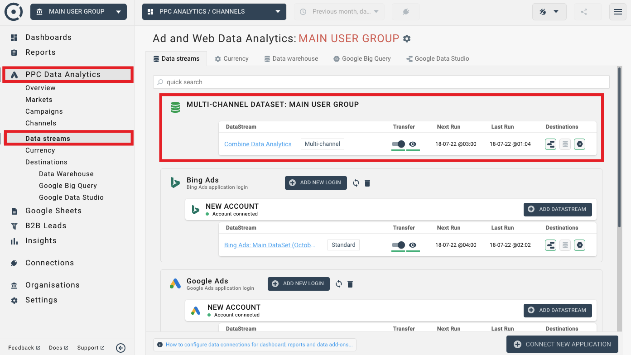Delete the Bing Ads application login
The image size is (631, 355).
[x=367, y=183]
